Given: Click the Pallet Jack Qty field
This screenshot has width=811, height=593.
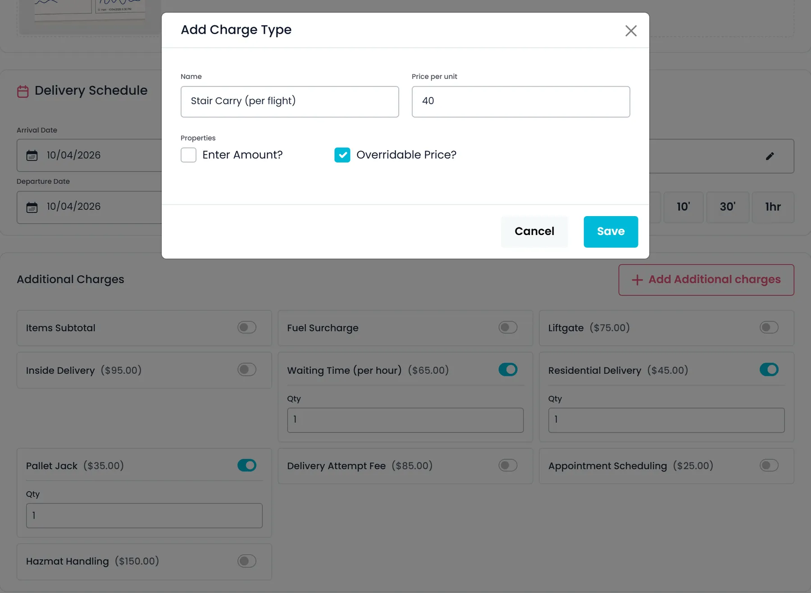Looking at the screenshot, I should click(144, 516).
